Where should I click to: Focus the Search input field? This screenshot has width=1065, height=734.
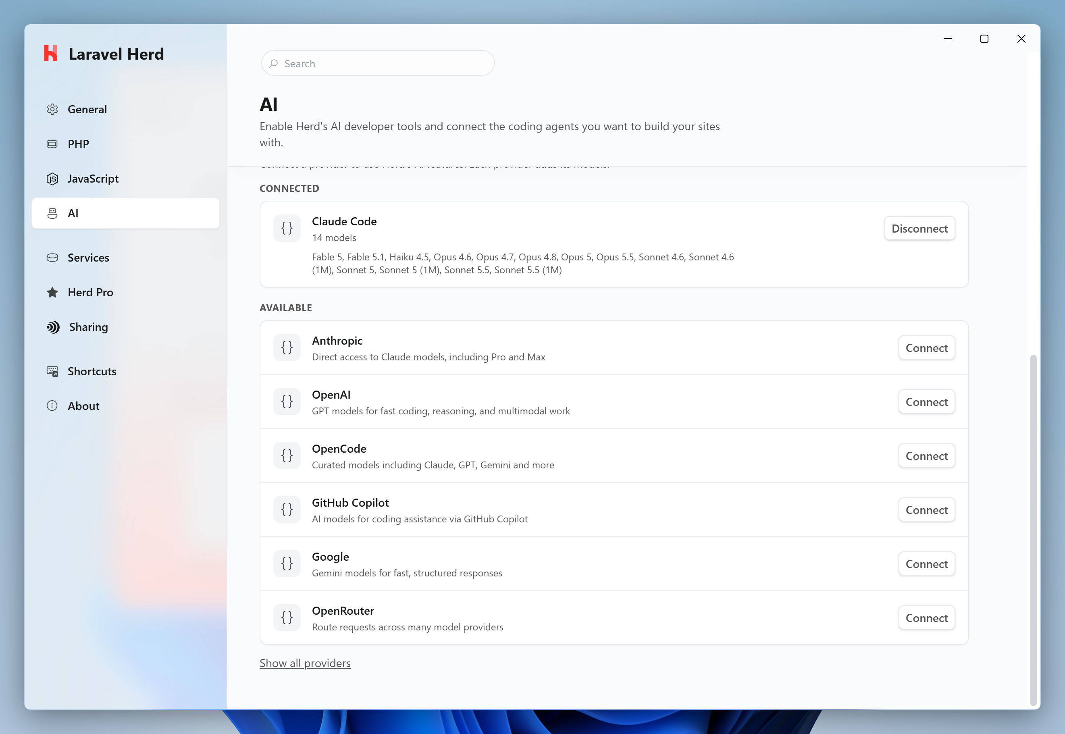(x=378, y=63)
